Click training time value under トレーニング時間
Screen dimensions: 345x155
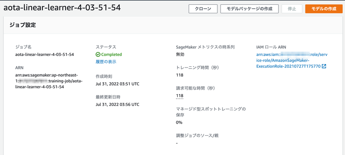180,75
